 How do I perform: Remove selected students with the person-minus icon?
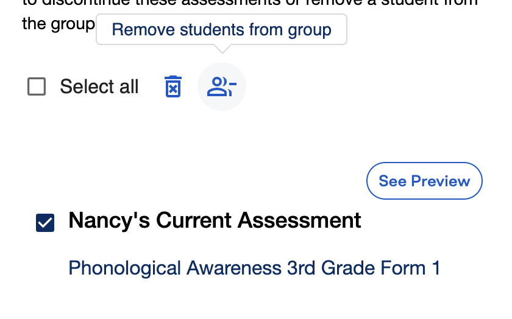pyautogui.click(x=222, y=86)
